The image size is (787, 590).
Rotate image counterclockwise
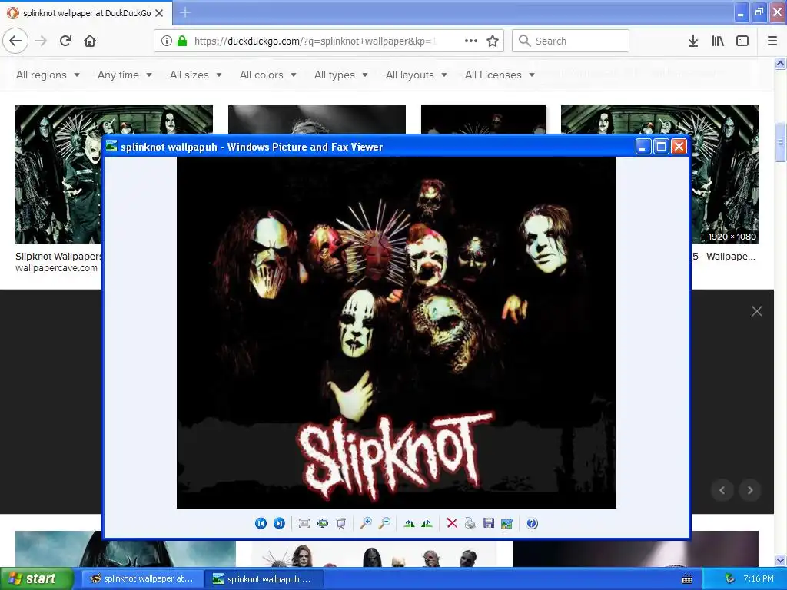[427, 523]
